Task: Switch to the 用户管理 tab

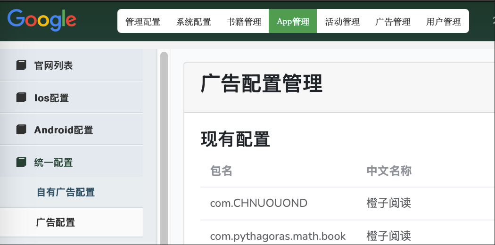Action: [443, 22]
